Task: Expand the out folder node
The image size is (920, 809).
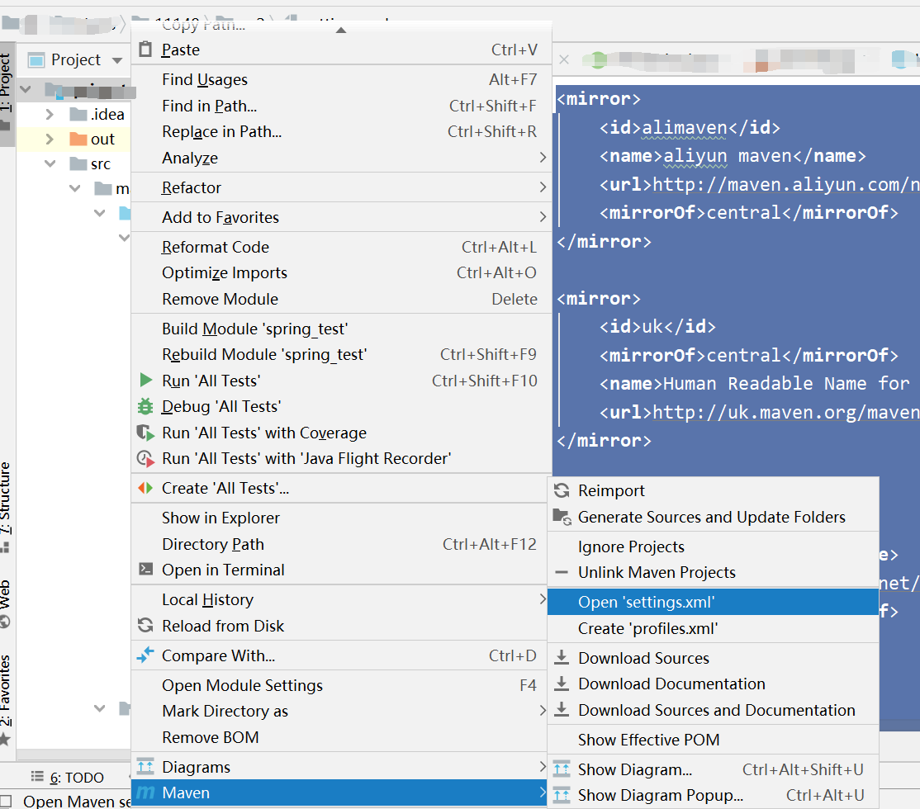Action: point(50,139)
